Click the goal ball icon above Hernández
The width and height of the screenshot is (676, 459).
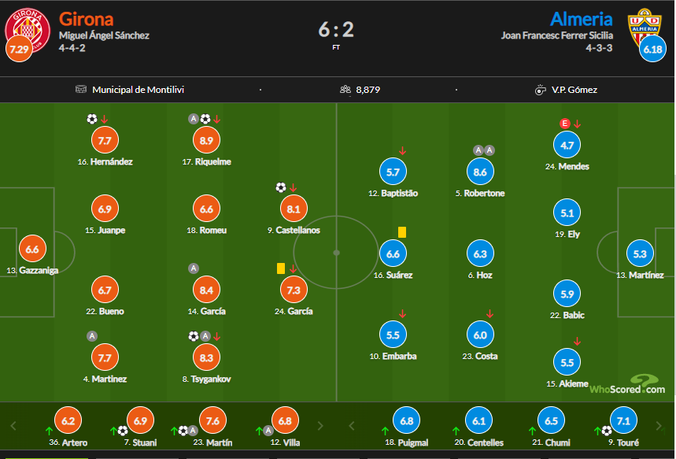(92, 119)
